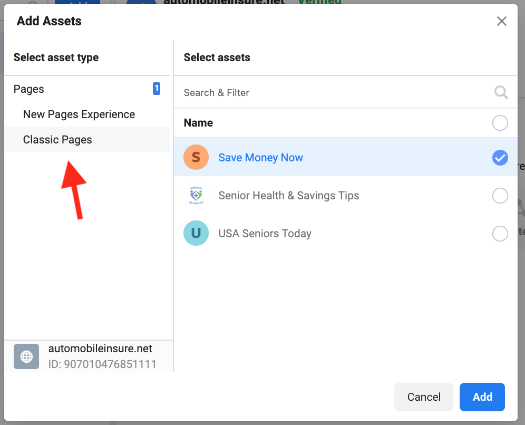Open New Pages Experience category

87,114
